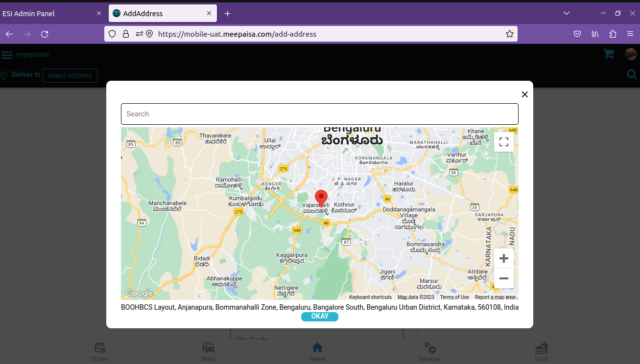Screen dimensions: 640x364
Task: Click Report a map error link
Action: [495, 297]
